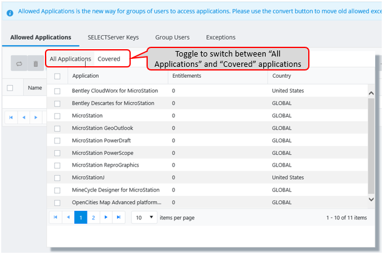
Task: Click the convert button icon in the toolbar
Action: (x=19, y=64)
